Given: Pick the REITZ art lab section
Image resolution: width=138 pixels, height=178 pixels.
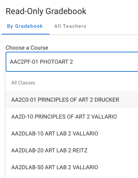Looking at the screenshot, I should [x=72, y=150].
